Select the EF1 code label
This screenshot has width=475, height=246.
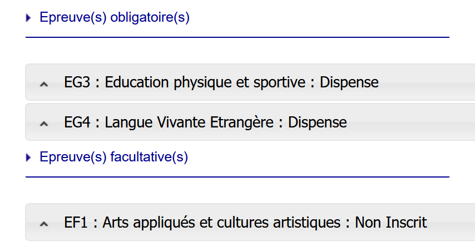pos(75,223)
